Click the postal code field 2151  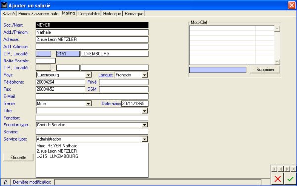point(68,54)
